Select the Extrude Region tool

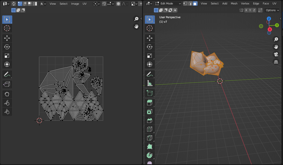[x=150, y=103]
